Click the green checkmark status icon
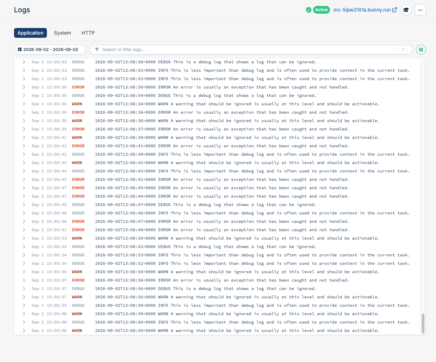The width and height of the screenshot is (436, 362). coord(308,10)
